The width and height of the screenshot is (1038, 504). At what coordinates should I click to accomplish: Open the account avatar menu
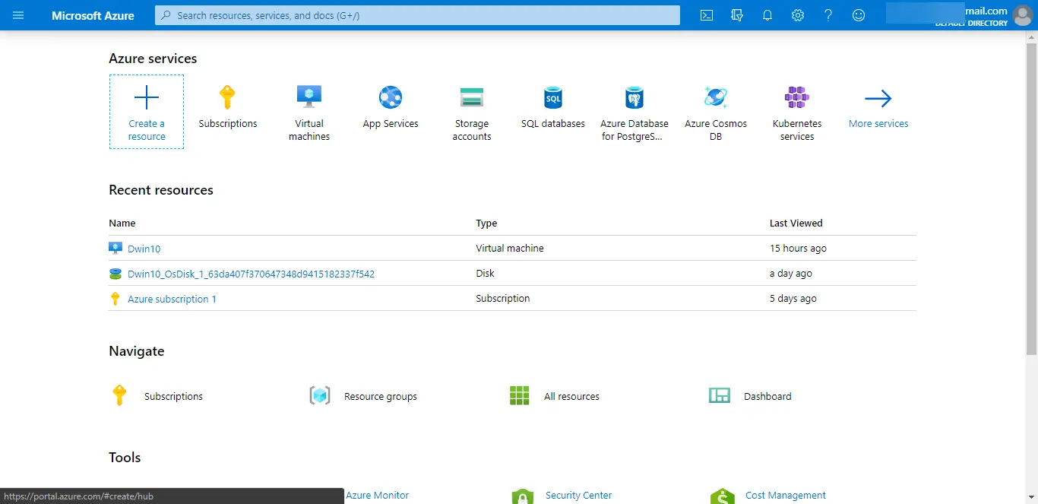[x=1023, y=15]
